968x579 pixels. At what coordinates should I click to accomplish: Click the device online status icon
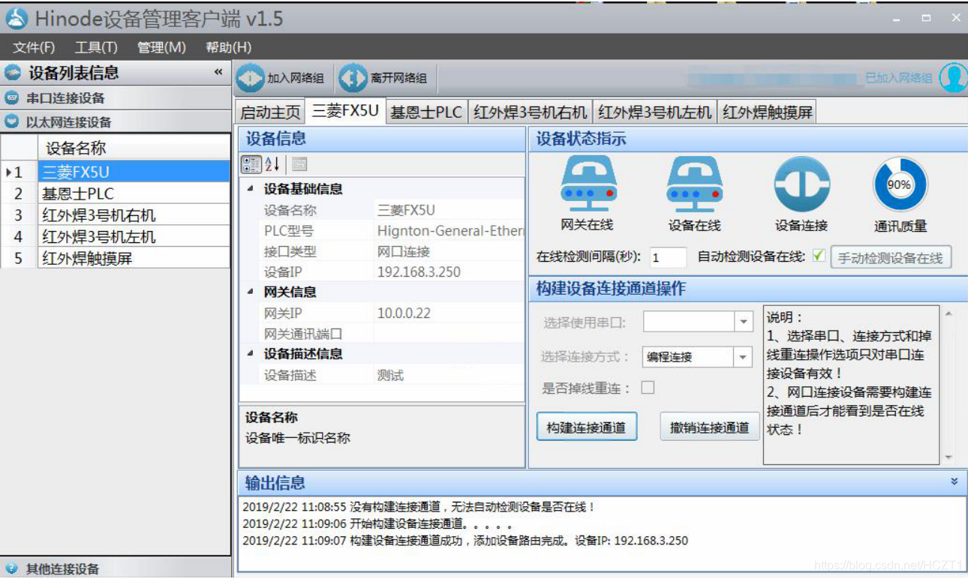pyautogui.click(x=695, y=184)
